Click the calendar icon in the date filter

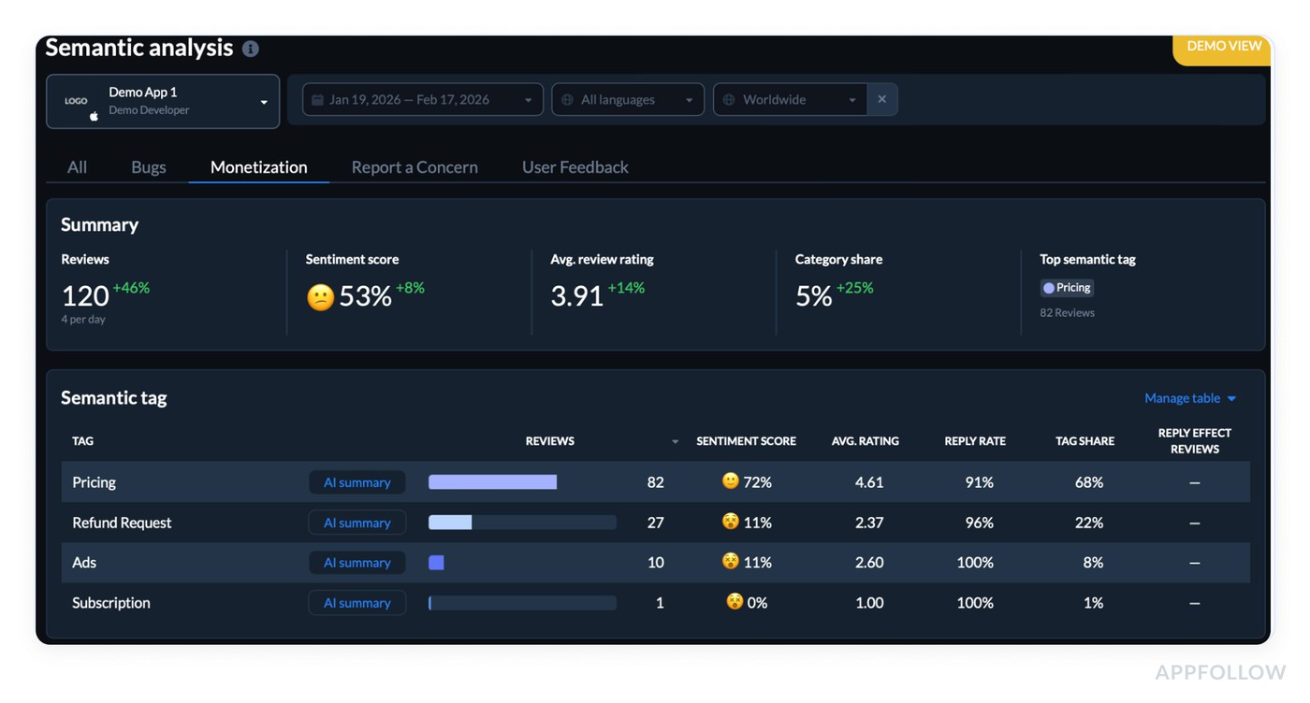[x=318, y=99]
